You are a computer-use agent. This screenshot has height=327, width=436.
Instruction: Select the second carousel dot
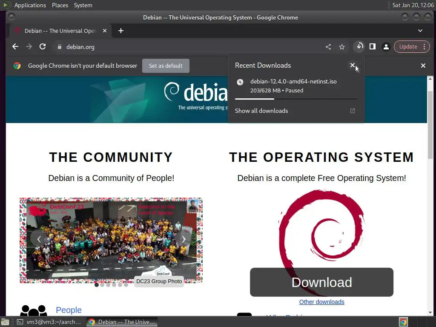(102, 285)
